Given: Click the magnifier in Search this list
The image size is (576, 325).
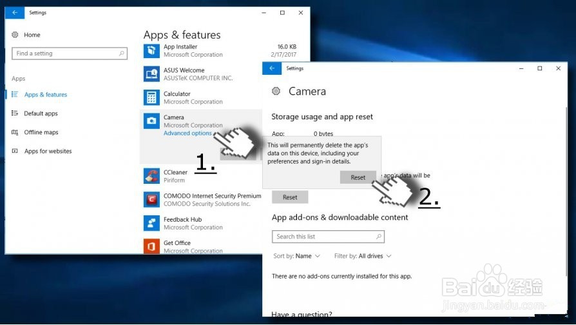Looking at the screenshot, I should pos(379,237).
